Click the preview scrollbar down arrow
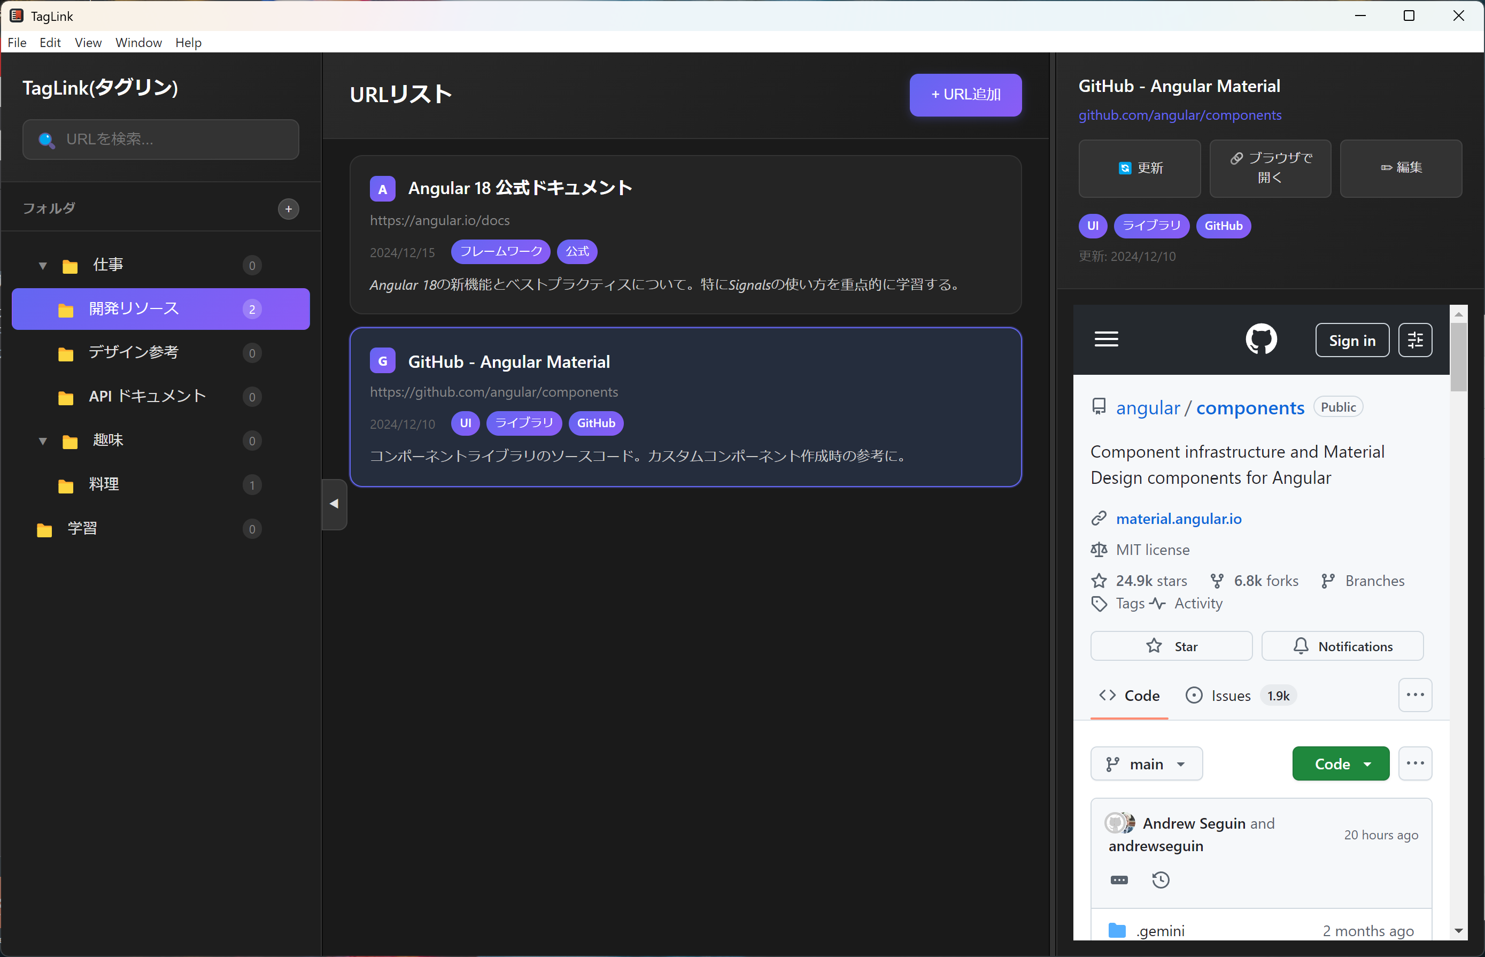Viewport: 1485px width, 957px height. coord(1458,931)
